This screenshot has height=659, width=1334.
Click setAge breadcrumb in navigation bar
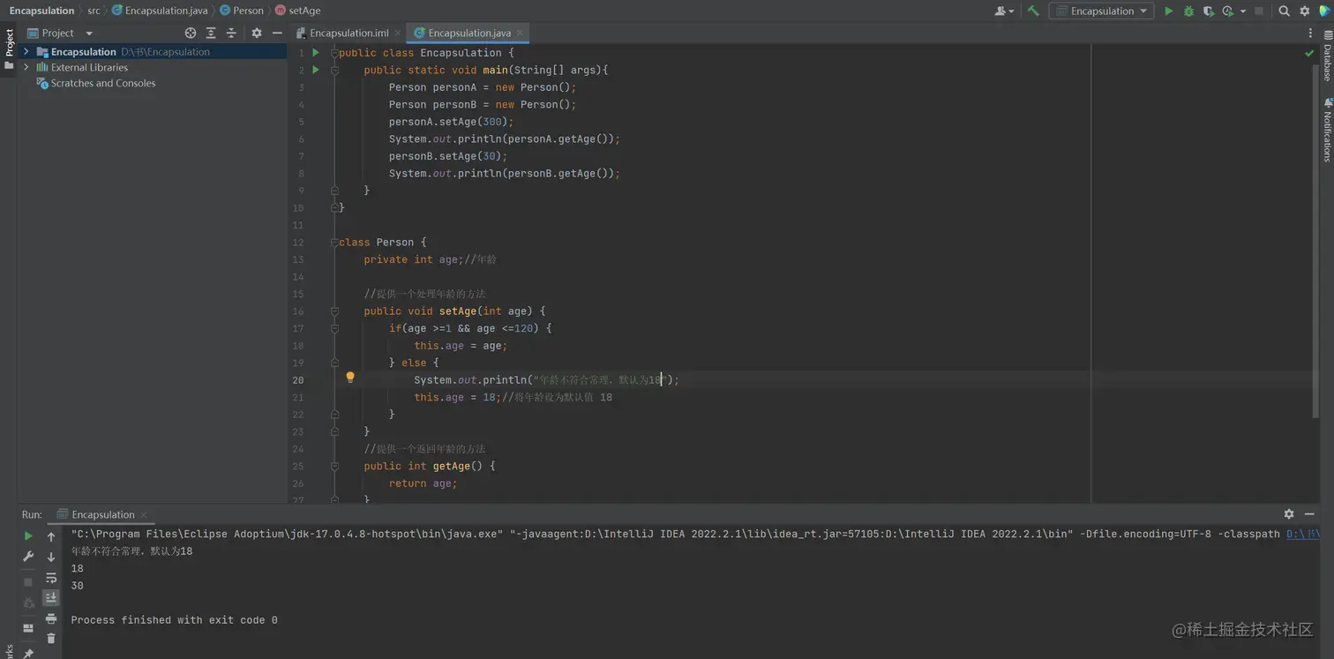(x=298, y=11)
